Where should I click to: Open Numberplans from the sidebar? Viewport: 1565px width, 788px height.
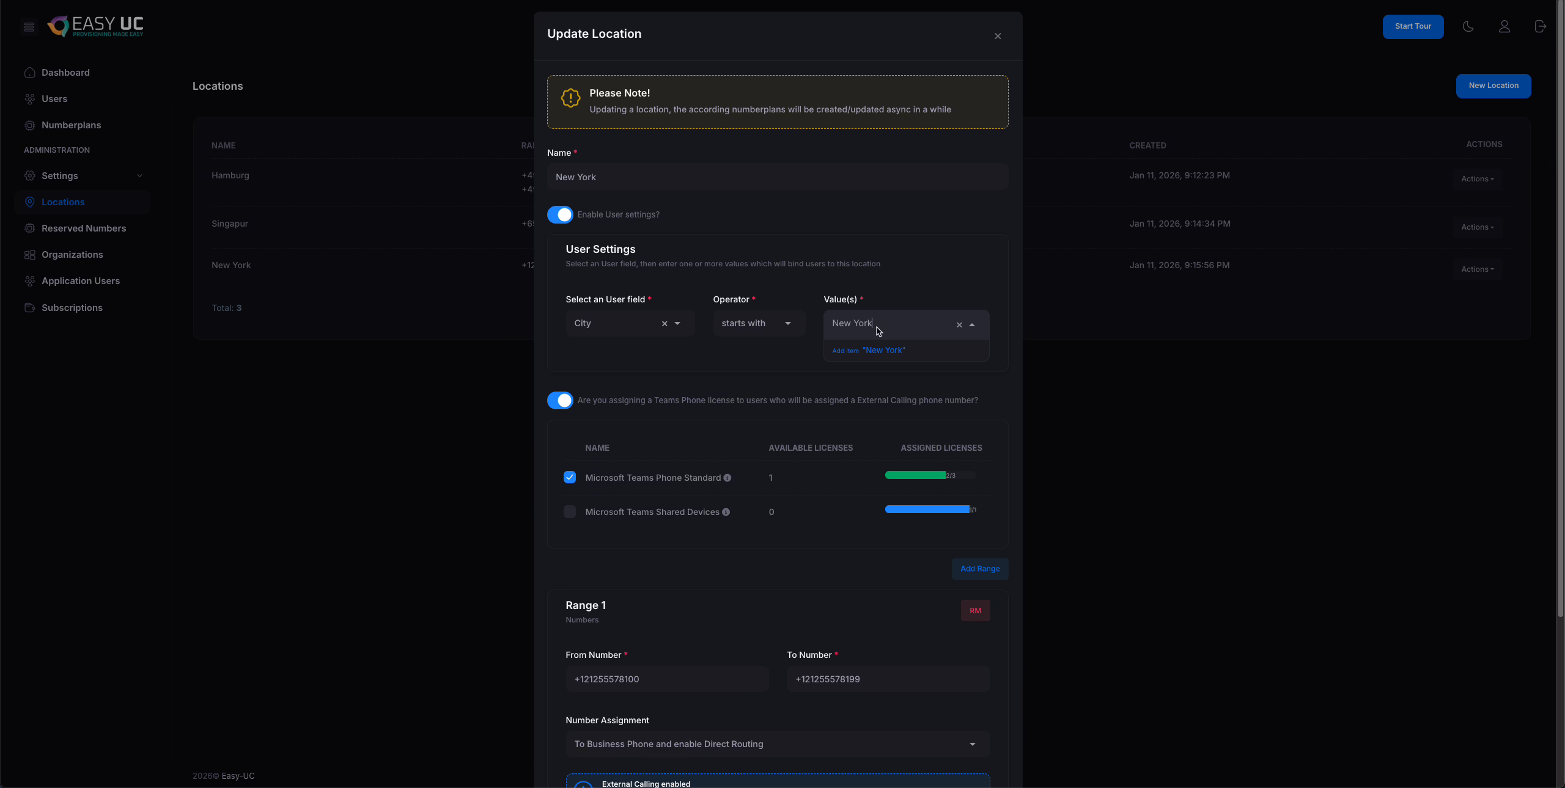coord(71,125)
